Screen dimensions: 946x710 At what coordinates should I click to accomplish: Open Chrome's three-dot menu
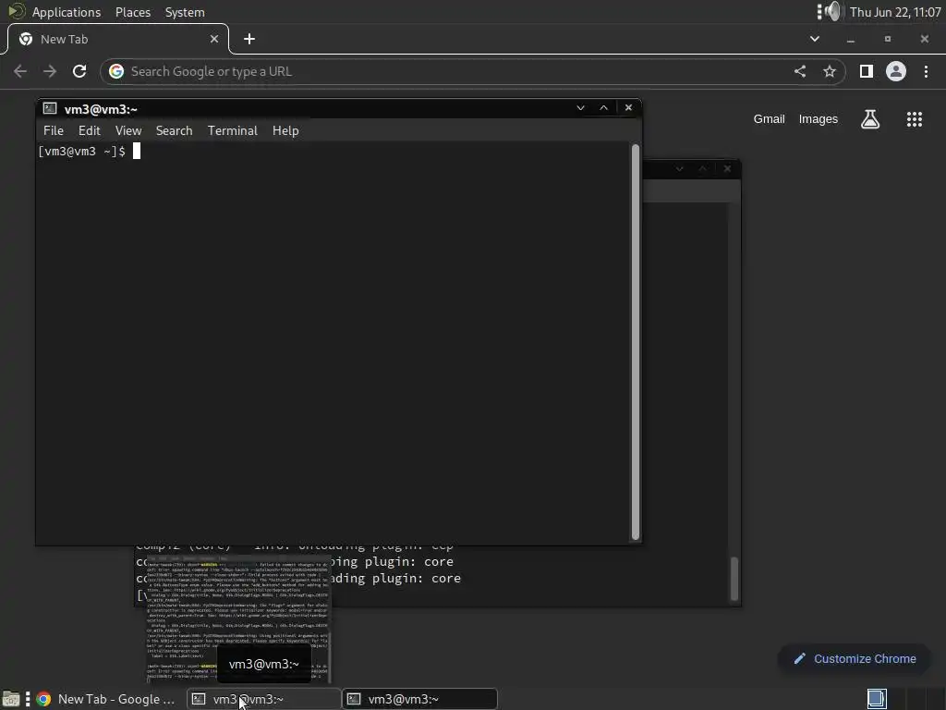(926, 71)
